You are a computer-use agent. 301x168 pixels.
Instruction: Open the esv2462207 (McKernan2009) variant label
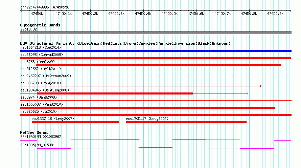[x=46, y=76]
